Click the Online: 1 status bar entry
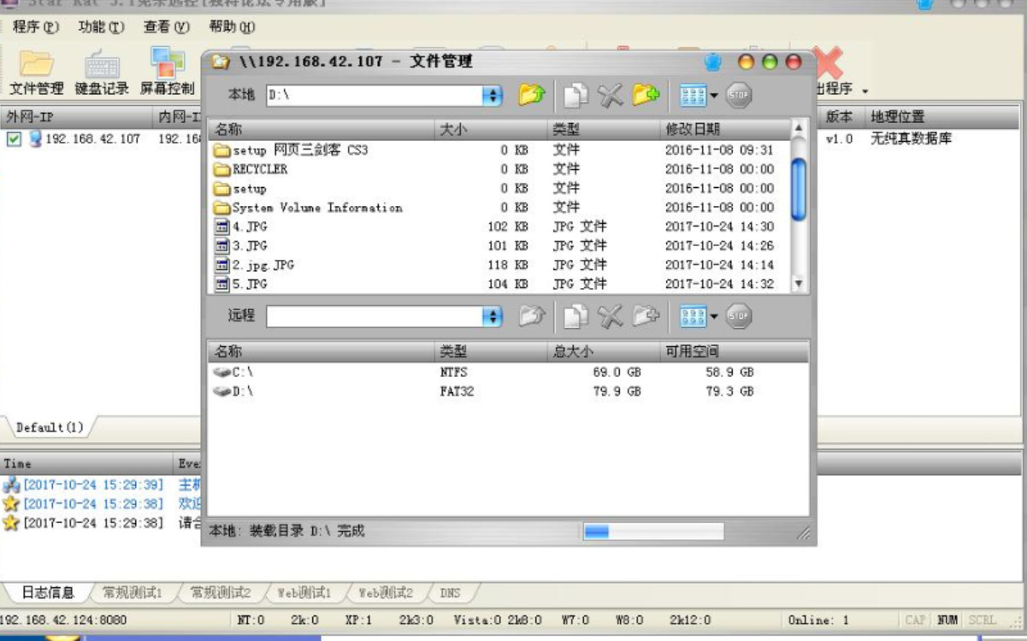The height and width of the screenshot is (641, 1027). coord(818,620)
